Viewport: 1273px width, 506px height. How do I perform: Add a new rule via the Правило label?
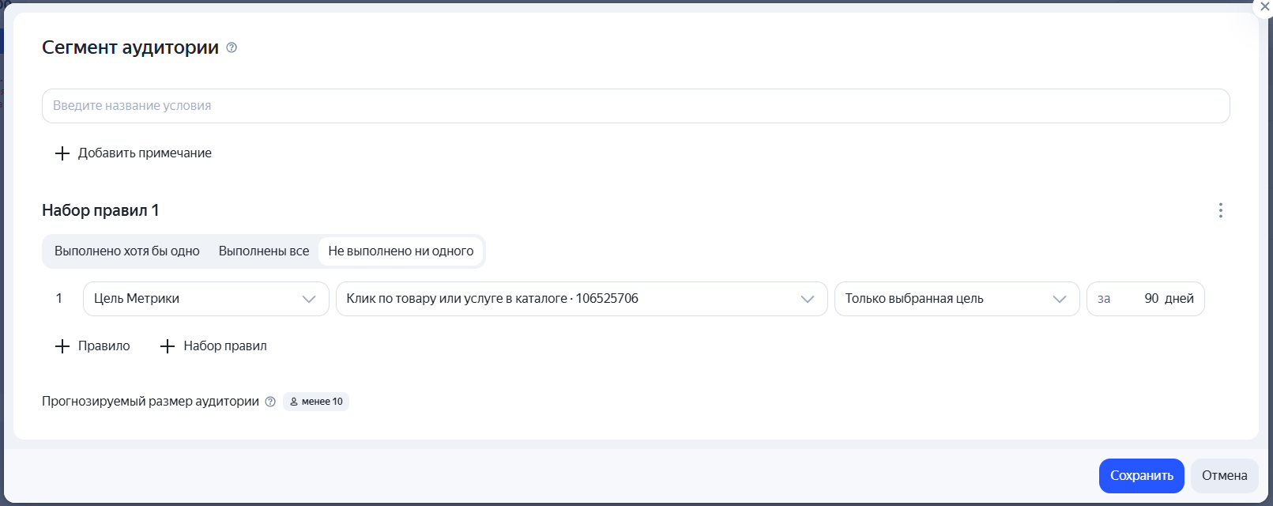(x=104, y=346)
